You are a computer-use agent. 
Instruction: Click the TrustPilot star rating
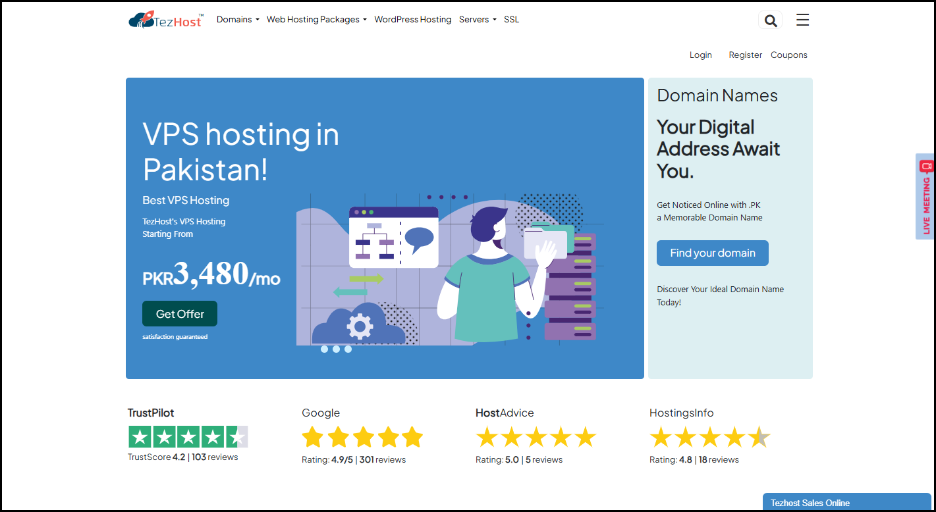click(x=188, y=436)
